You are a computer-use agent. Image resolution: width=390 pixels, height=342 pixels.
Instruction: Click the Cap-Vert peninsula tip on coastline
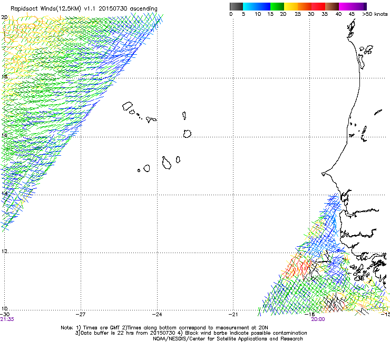tap(324, 174)
